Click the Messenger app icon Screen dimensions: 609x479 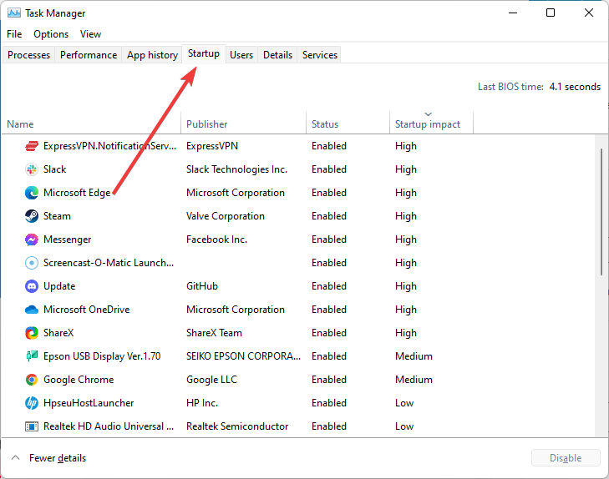click(31, 239)
